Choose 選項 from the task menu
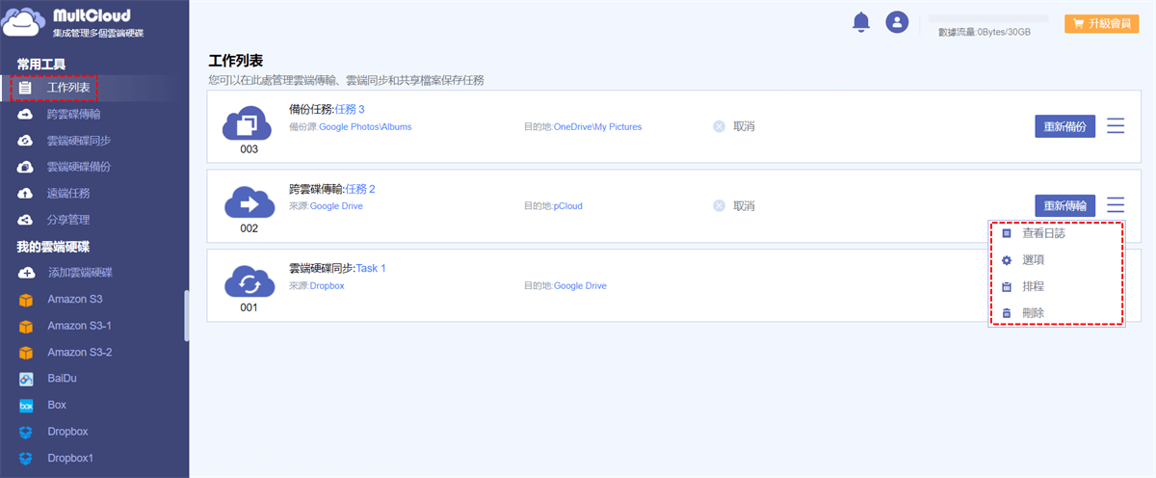The image size is (1156, 478). coord(1034,260)
